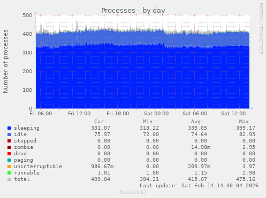The height and width of the screenshot is (198, 266).
Task: Click total minimum value 394.21
Action: (149, 179)
